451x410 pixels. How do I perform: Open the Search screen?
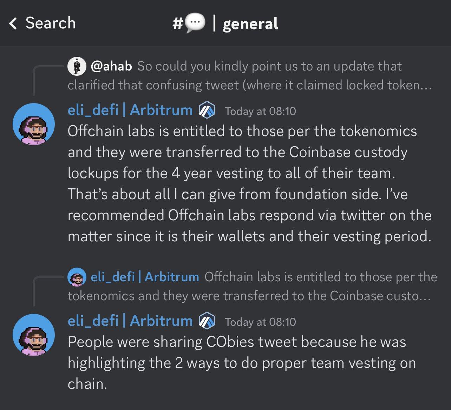pyautogui.click(x=50, y=23)
